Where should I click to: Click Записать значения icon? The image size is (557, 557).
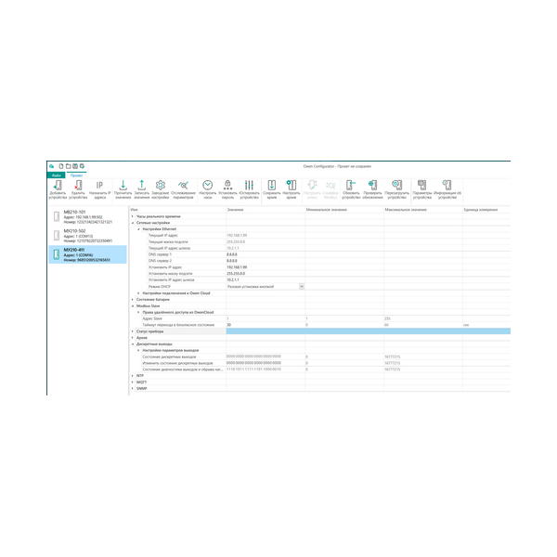click(141, 186)
